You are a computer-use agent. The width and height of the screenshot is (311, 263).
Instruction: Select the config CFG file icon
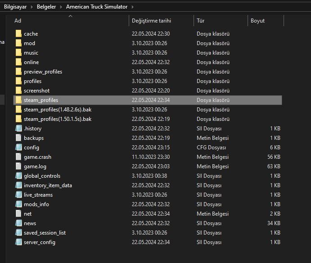coord(18,148)
